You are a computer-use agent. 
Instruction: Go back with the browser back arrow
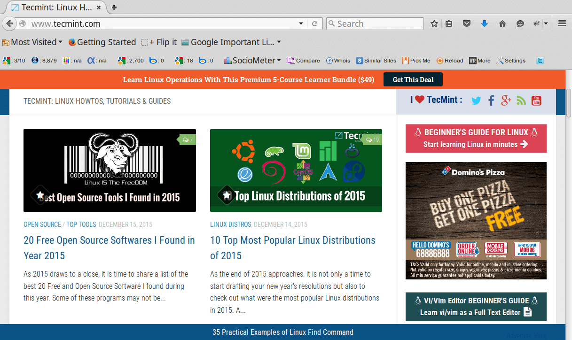coord(9,23)
